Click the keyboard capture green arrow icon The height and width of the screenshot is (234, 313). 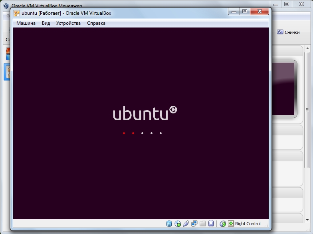pyautogui.click(x=231, y=224)
